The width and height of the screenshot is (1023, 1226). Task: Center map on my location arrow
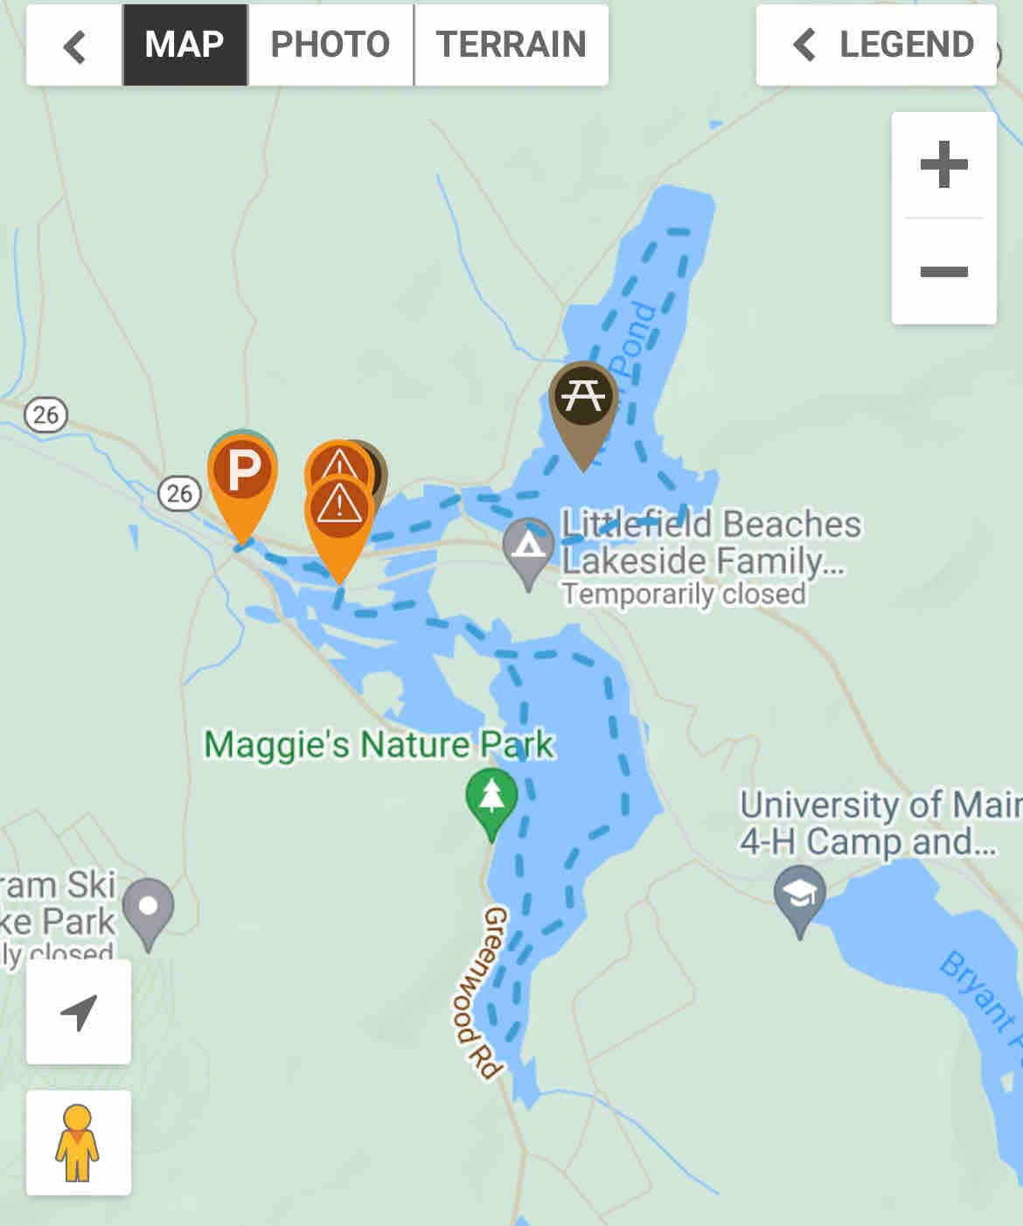[x=79, y=1012]
